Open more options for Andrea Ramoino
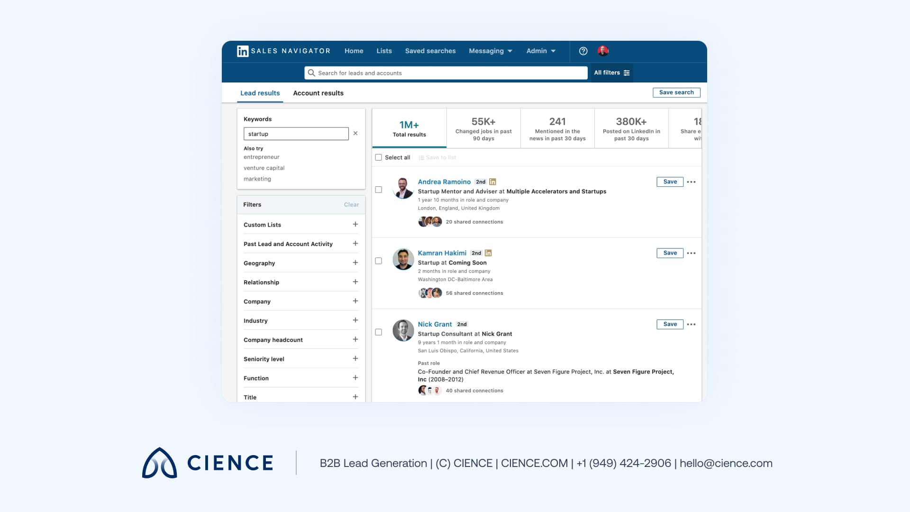This screenshot has height=512, width=910. click(692, 182)
